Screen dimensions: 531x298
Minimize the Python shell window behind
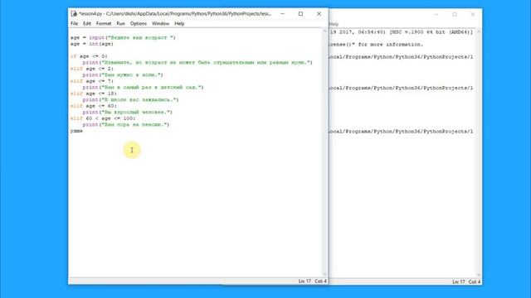point(436,15)
